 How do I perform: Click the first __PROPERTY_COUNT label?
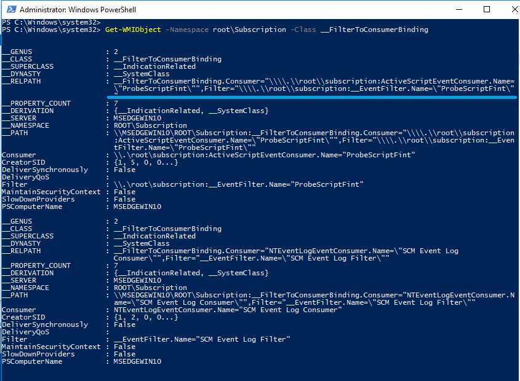36,103
